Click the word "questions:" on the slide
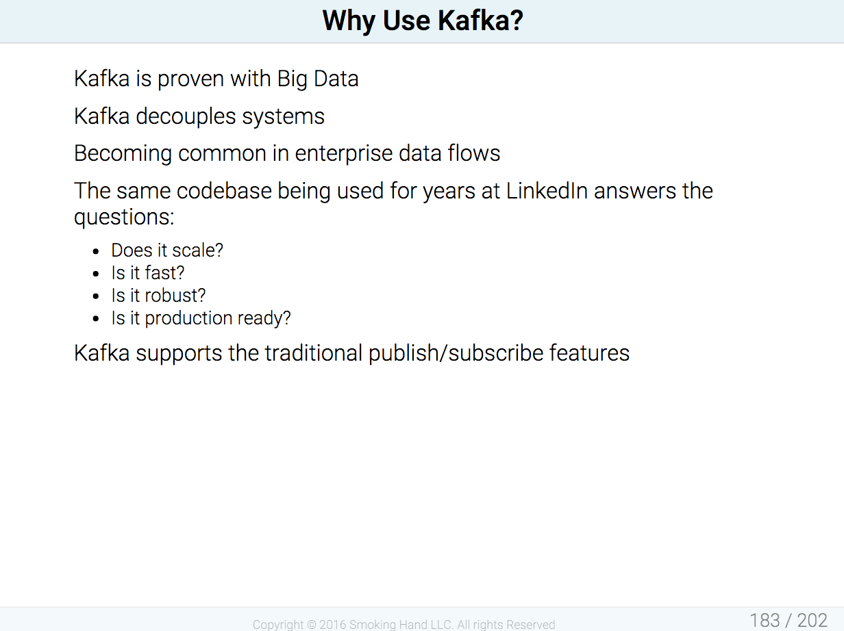This screenshot has width=844, height=631. [x=124, y=218]
